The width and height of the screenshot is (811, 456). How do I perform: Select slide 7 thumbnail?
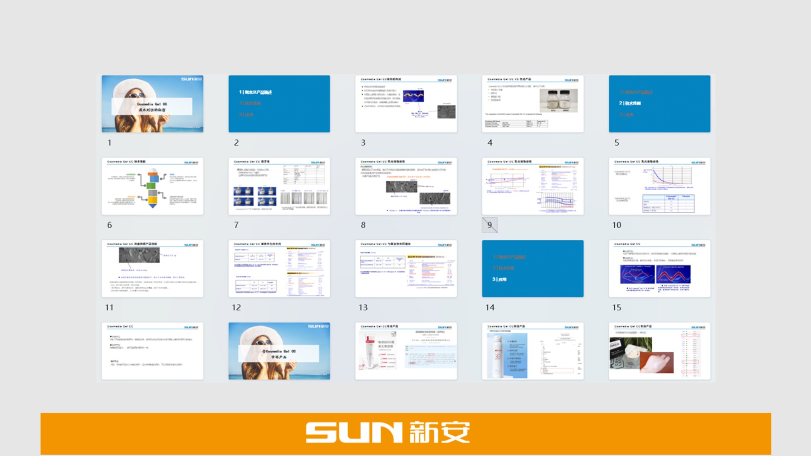279,186
